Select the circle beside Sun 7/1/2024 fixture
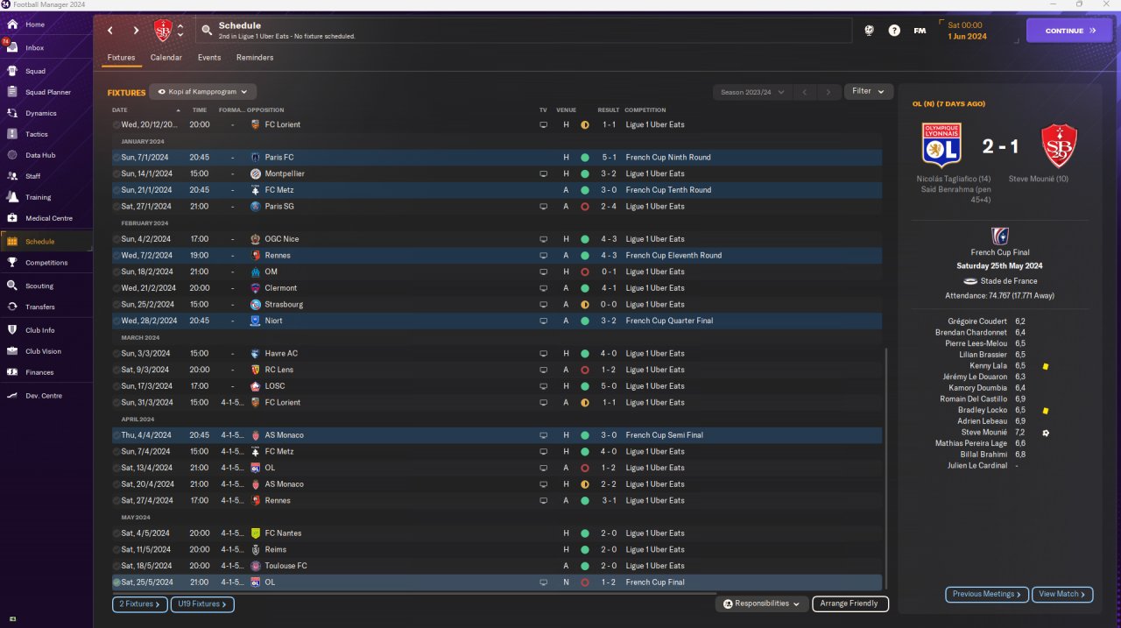 tap(116, 158)
